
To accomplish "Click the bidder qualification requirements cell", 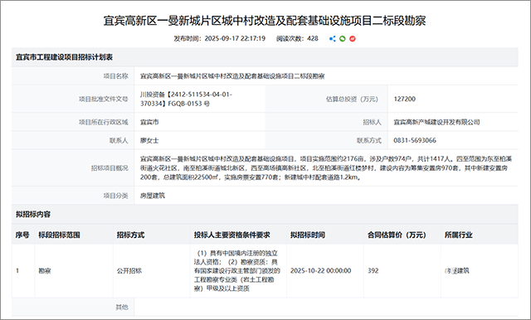I will coord(237,271).
